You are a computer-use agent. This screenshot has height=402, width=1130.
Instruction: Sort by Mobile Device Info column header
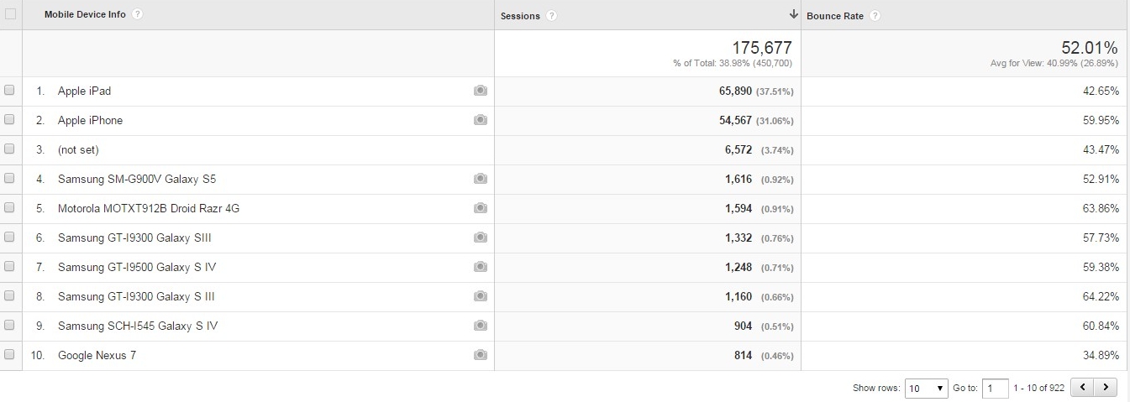pyautogui.click(x=85, y=15)
